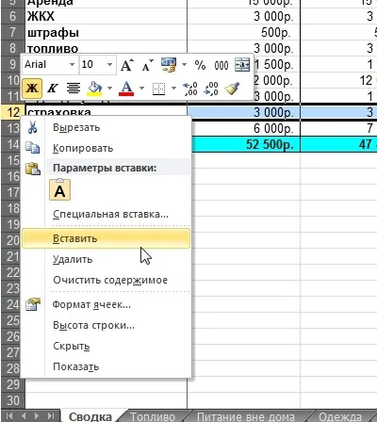Select row header 29
377x422 pixels.
tap(12, 384)
